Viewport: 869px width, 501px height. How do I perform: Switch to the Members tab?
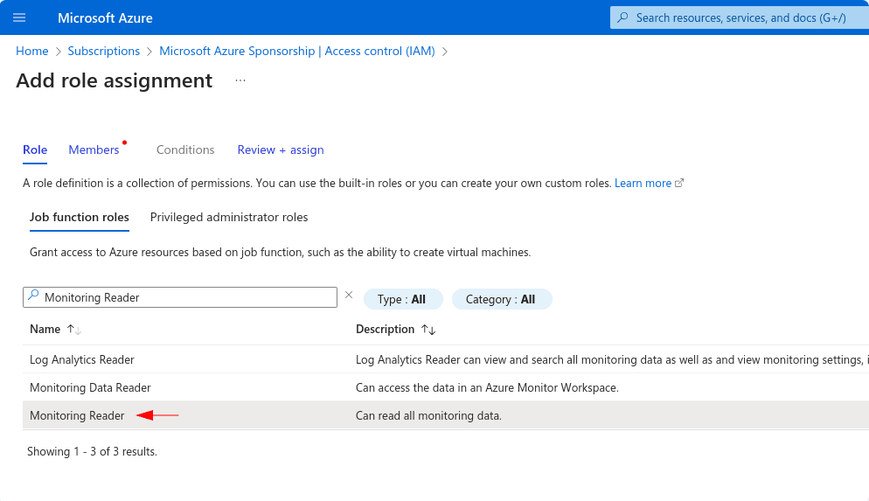[x=94, y=150]
